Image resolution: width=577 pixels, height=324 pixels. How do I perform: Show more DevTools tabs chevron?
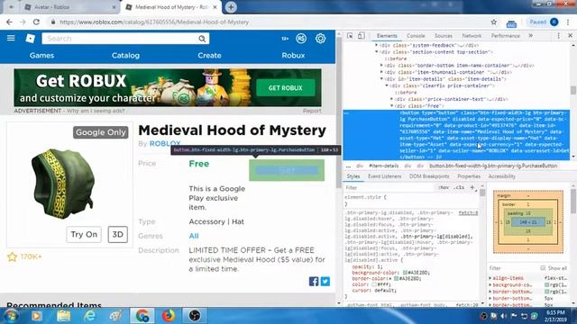(531, 36)
